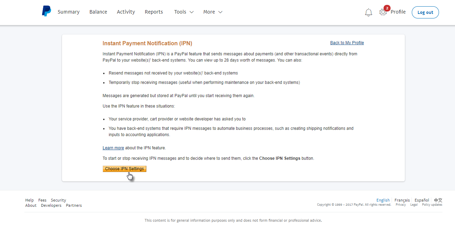Expand the Tools dropdown menu
This screenshot has height=236, width=455.
[184, 12]
